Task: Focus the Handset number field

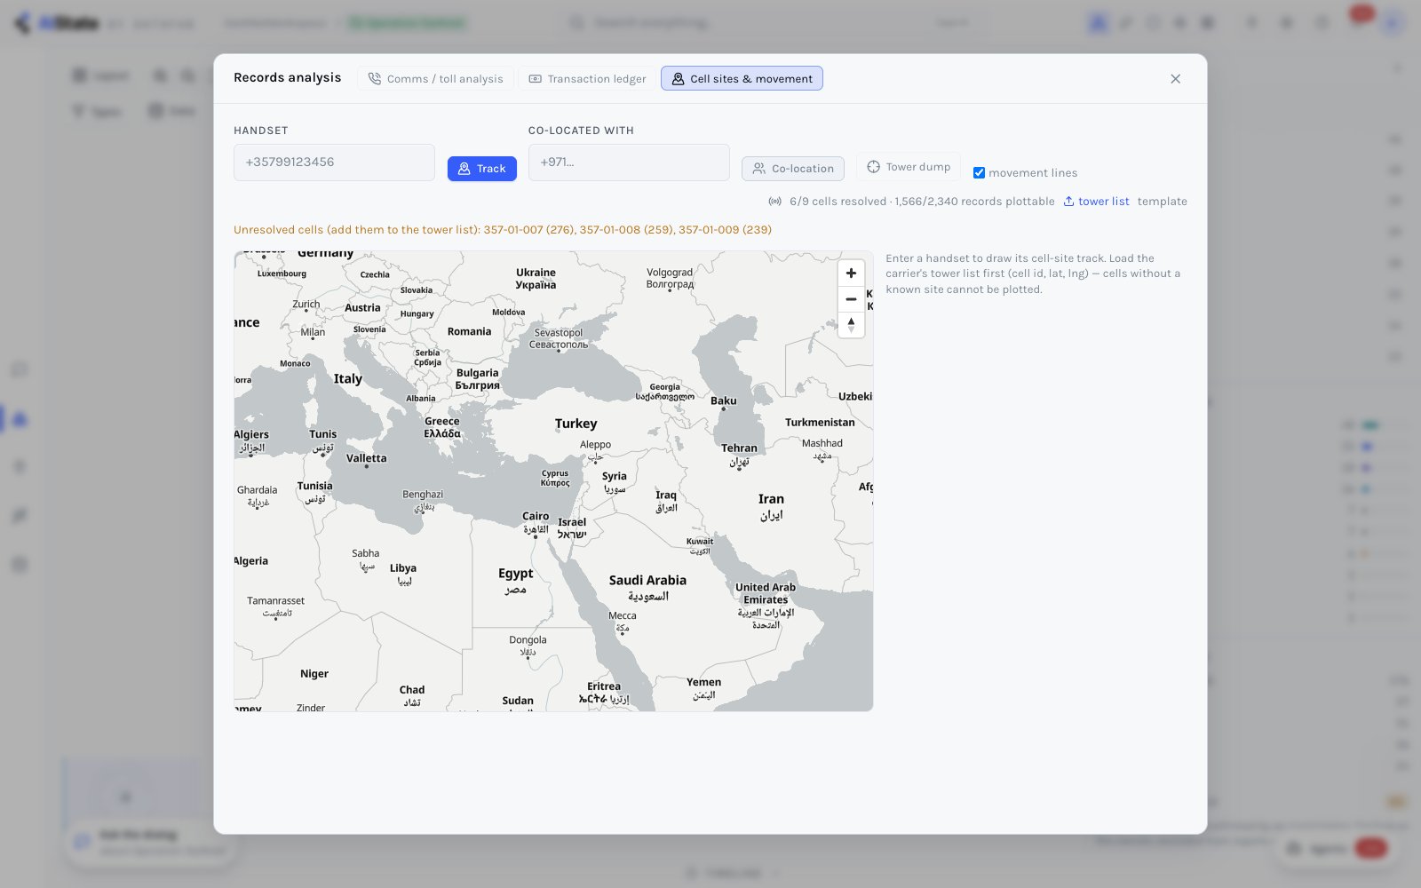Action: tap(334, 163)
